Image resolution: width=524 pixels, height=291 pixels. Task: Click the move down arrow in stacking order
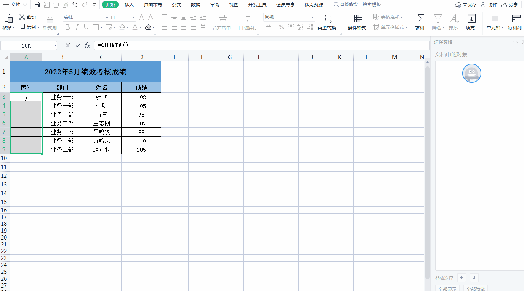click(x=474, y=278)
